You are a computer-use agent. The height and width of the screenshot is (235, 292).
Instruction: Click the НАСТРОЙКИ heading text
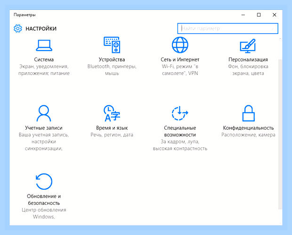41,29
